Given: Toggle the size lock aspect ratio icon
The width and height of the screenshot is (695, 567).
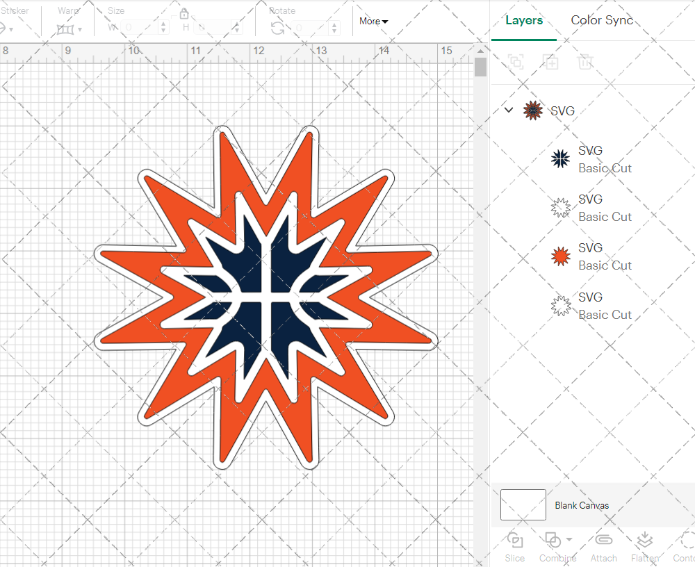Looking at the screenshot, I should [x=184, y=14].
